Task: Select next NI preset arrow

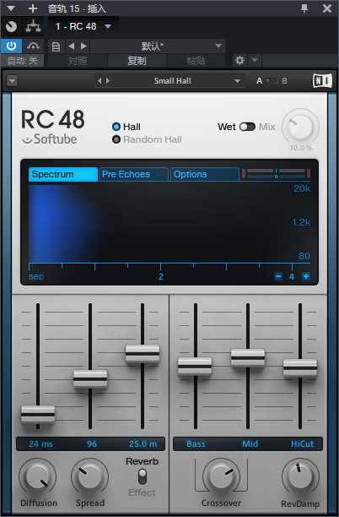Action: (108, 81)
